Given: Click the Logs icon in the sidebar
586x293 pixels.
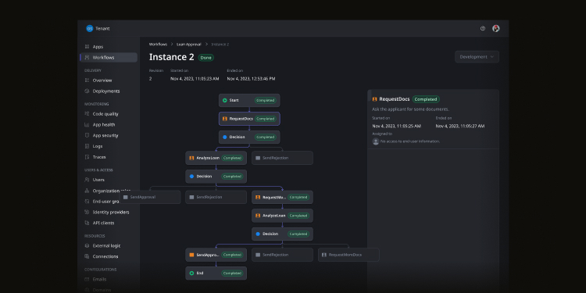Looking at the screenshot, I should [87, 147].
